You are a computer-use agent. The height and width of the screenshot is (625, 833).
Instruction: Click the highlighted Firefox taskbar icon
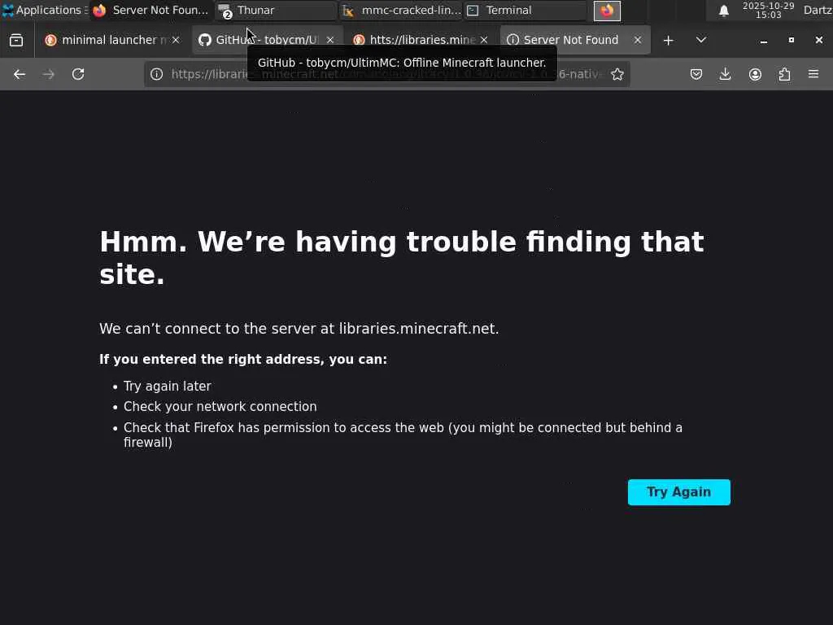coord(607,11)
